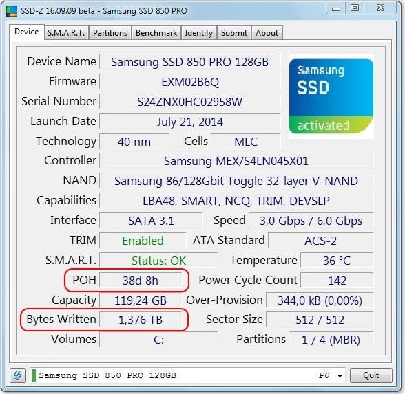Click the SSD-Z app icon in title bar
The image size is (405, 394).
tap(12, 11)
